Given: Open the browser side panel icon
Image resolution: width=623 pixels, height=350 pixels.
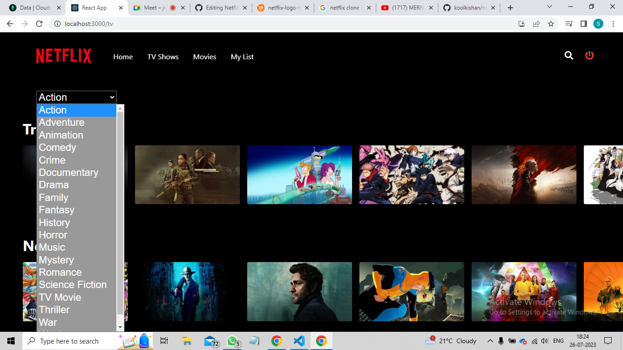Looking at the screenshot, I should (584, 23).
